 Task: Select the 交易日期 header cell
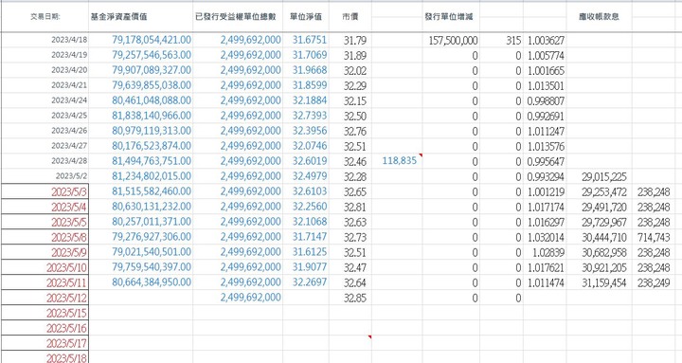pyautogui.click(x=45, y=17)
